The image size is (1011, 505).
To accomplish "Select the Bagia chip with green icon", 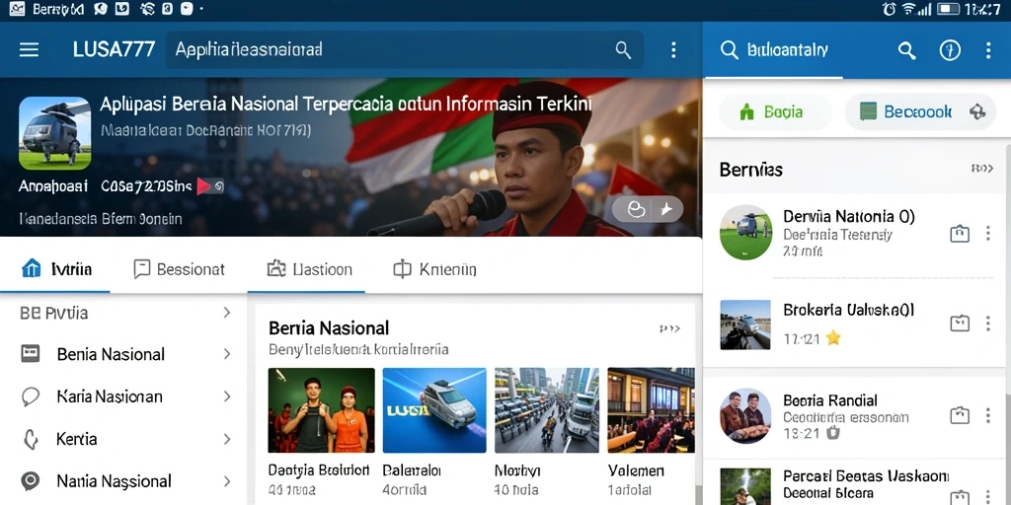I will click(x=774, y=112).
